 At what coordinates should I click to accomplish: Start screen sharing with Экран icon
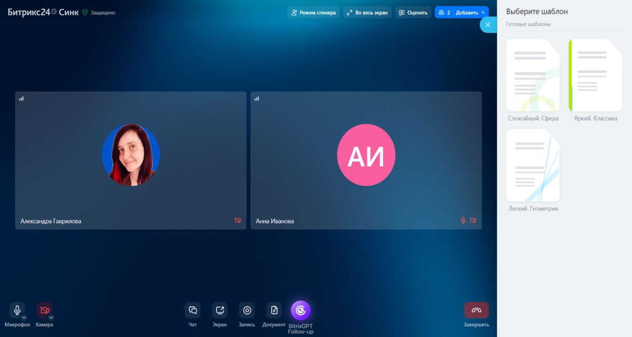pyautogui.click(x=220, y=310)
